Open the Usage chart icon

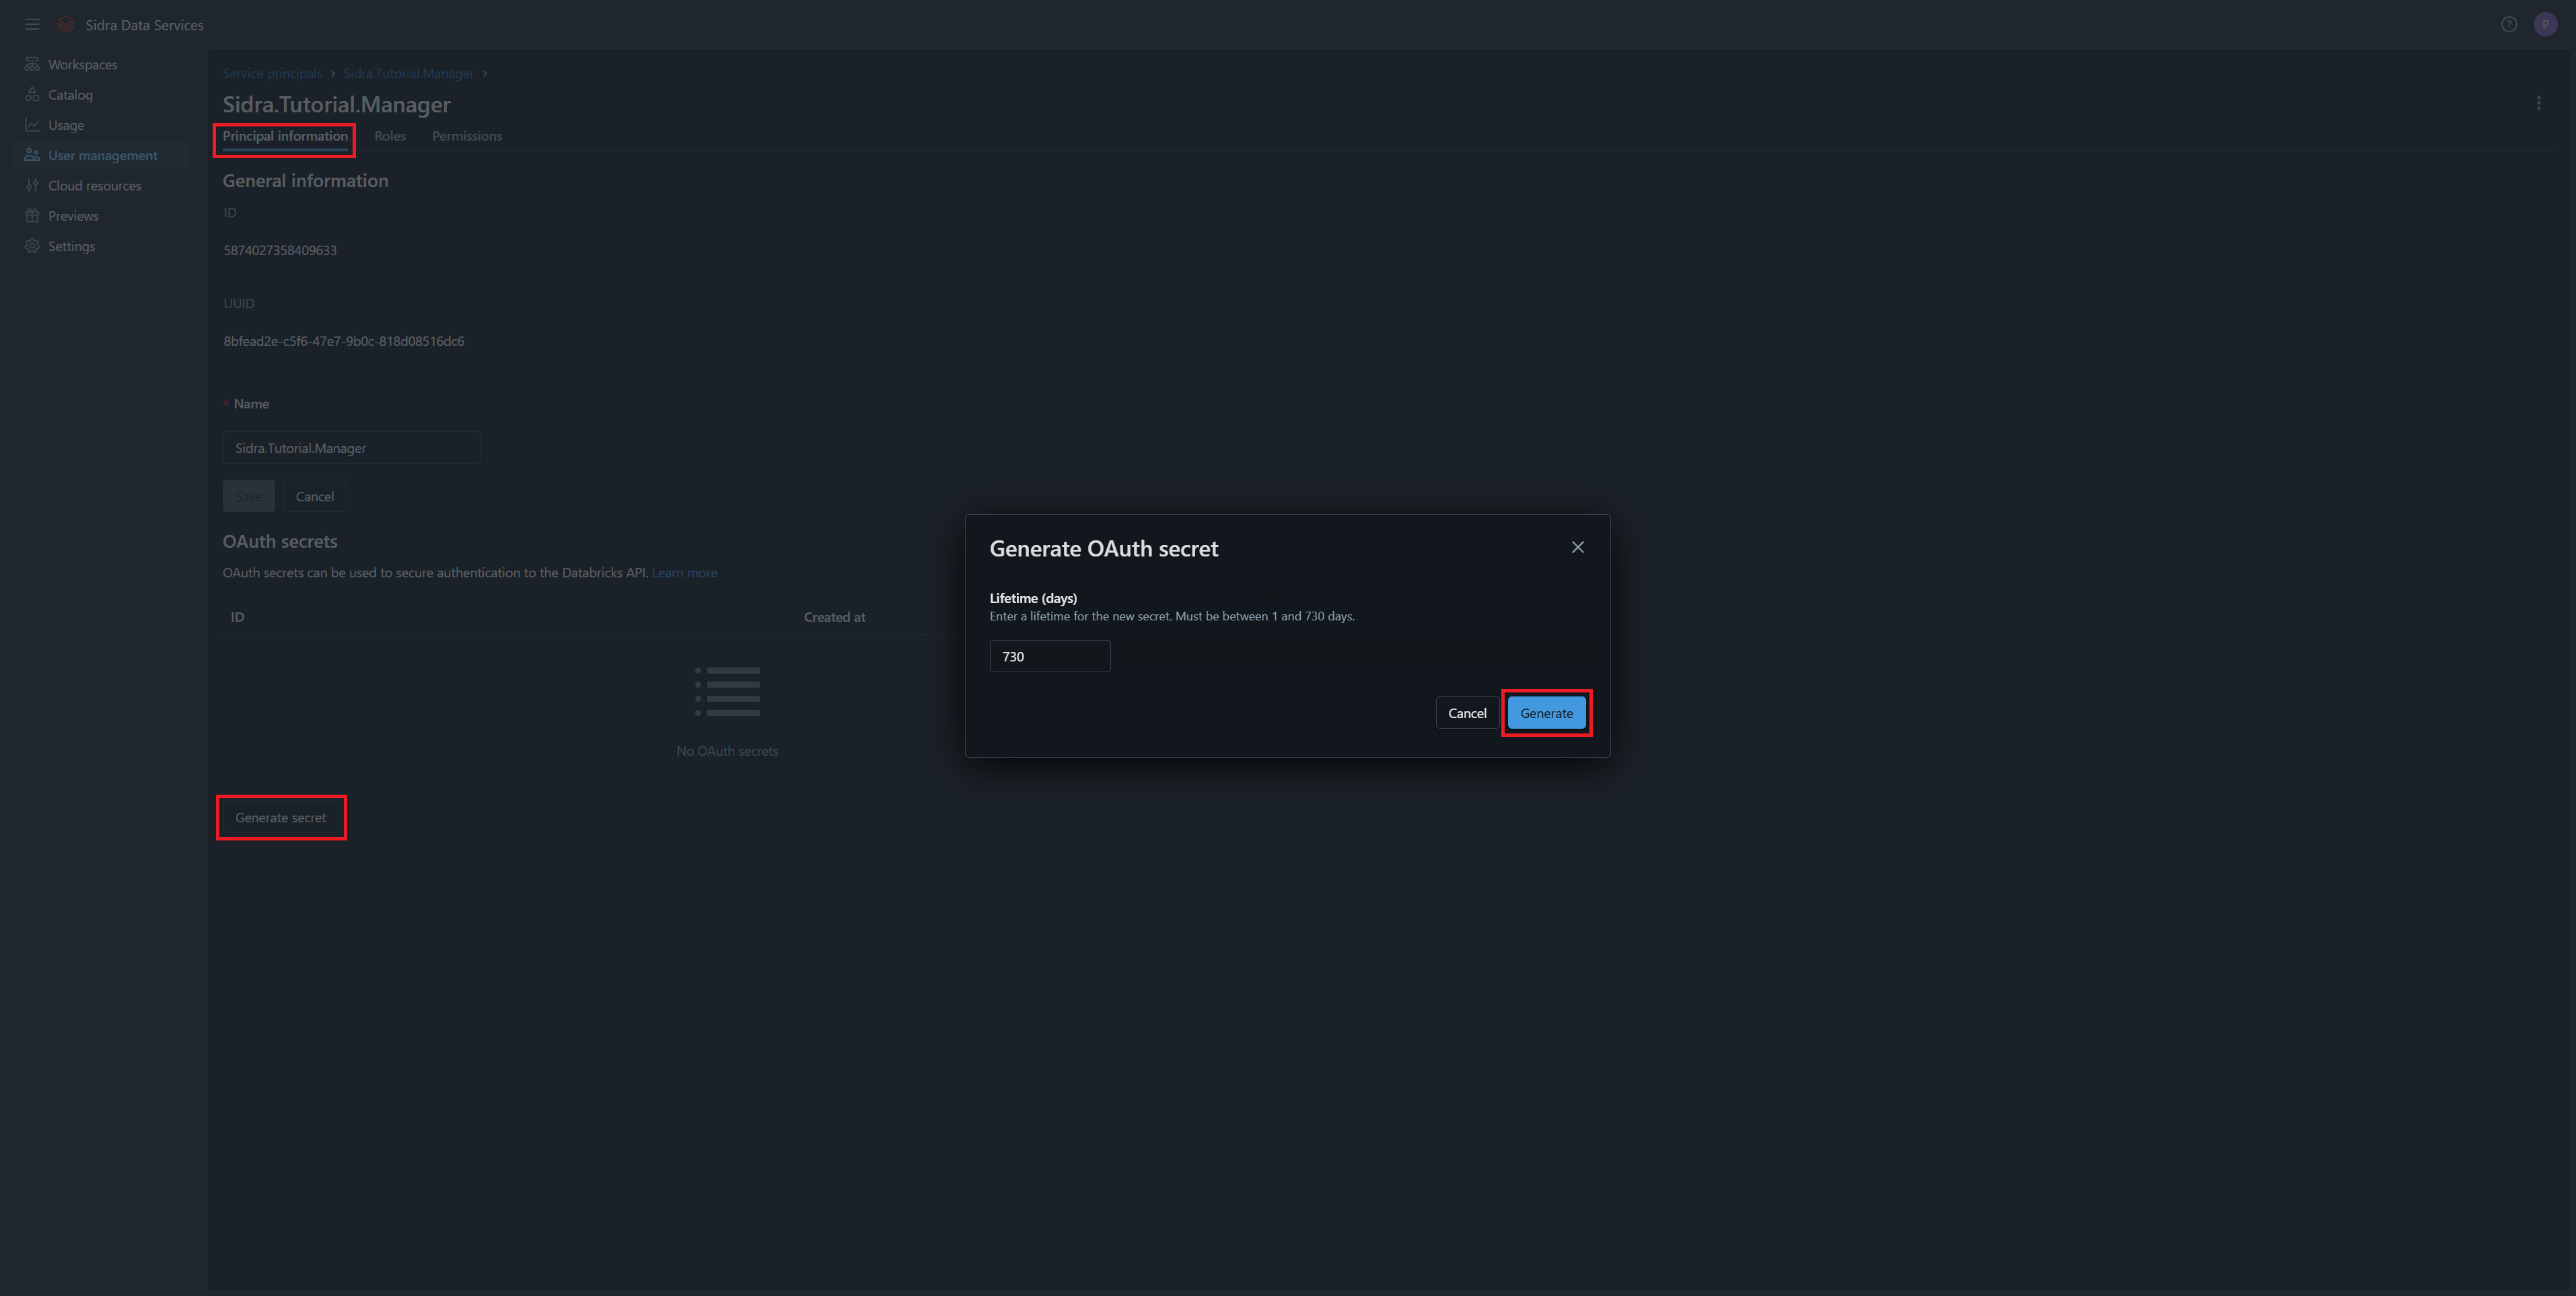32,125
